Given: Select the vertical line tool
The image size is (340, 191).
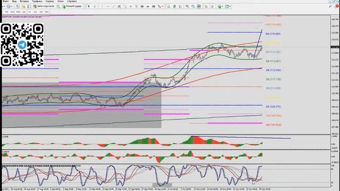Looking at the screenshot, I should [x=102, y=6].
